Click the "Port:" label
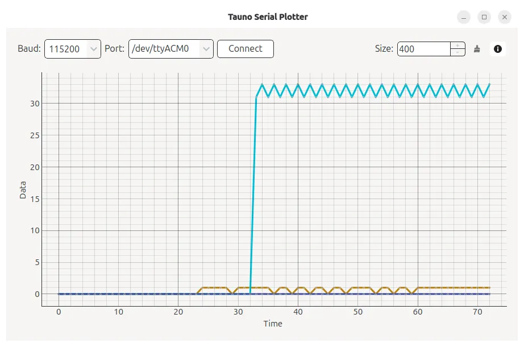This screenshot has width=524, height=347. (x=114, y=49)
